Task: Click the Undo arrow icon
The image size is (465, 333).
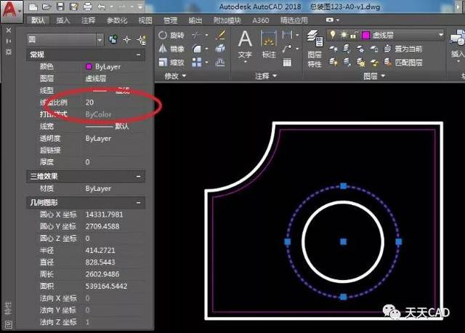Action: coord(102,7)
